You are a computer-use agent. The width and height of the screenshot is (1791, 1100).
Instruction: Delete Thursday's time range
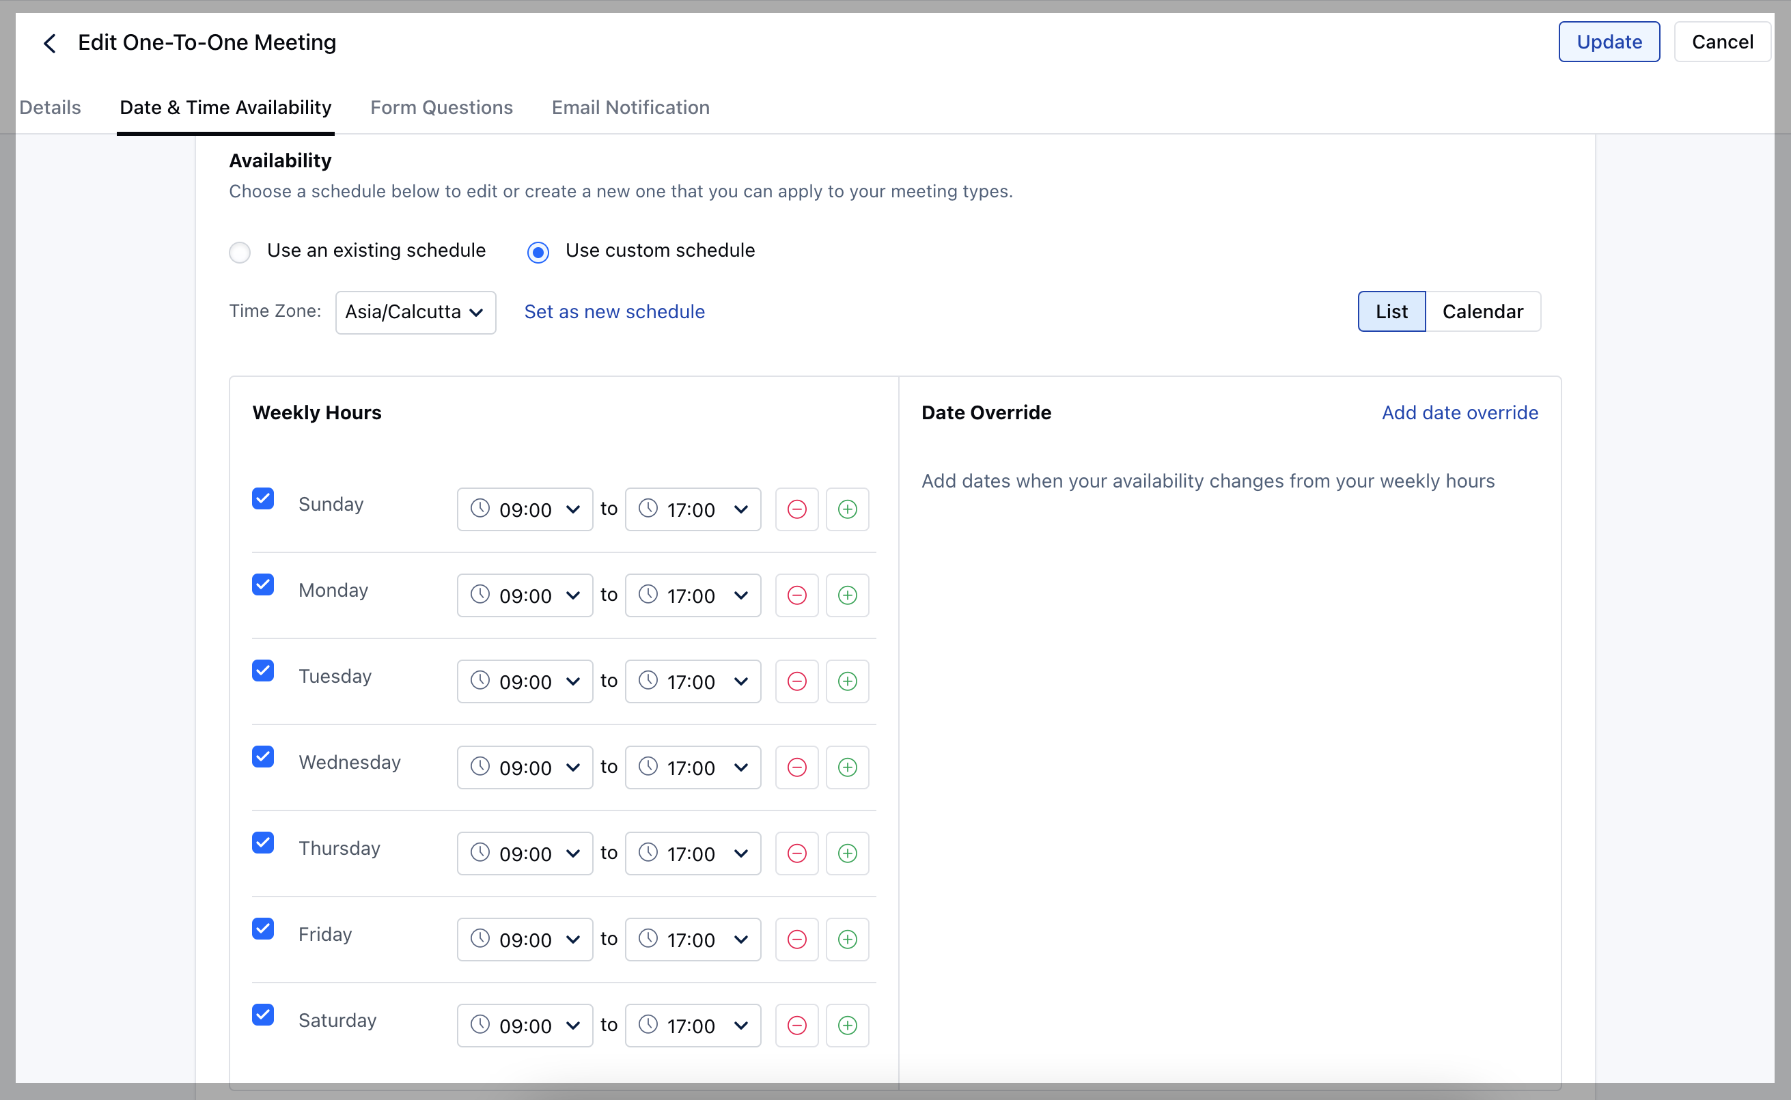[796, 853]
